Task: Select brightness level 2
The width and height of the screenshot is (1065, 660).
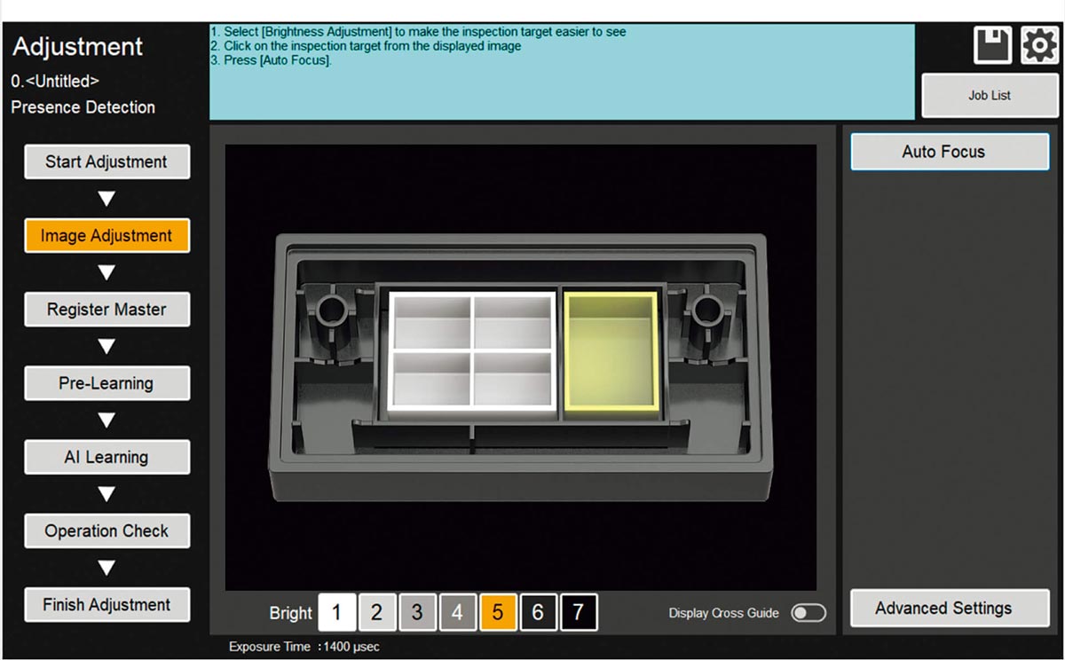Action: (x=376, y=613)
